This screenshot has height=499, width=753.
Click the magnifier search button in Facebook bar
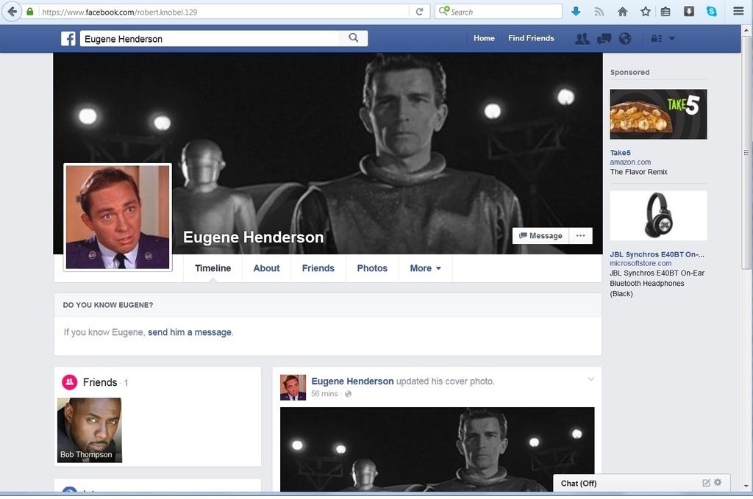point(354,38)
